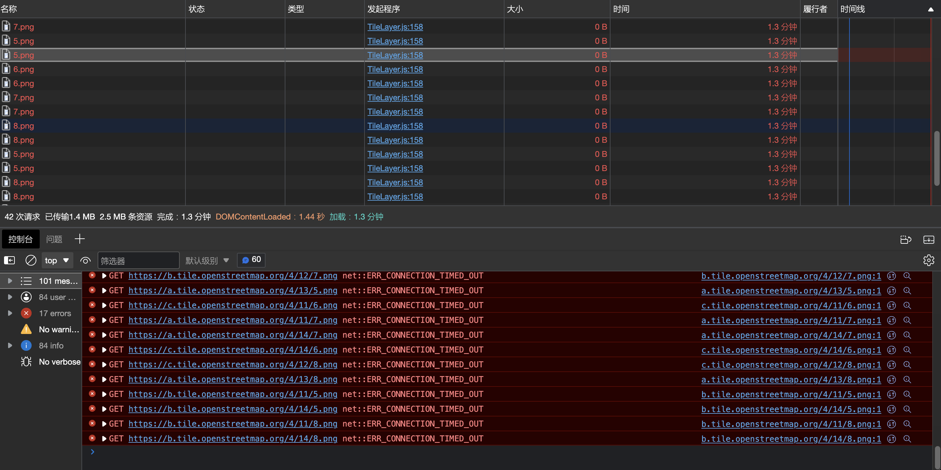Click magnifier icon for 4/12/7.png error

(x=907, y=276)
